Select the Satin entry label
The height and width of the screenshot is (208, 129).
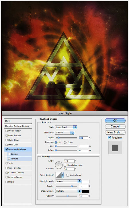point(11,163)
